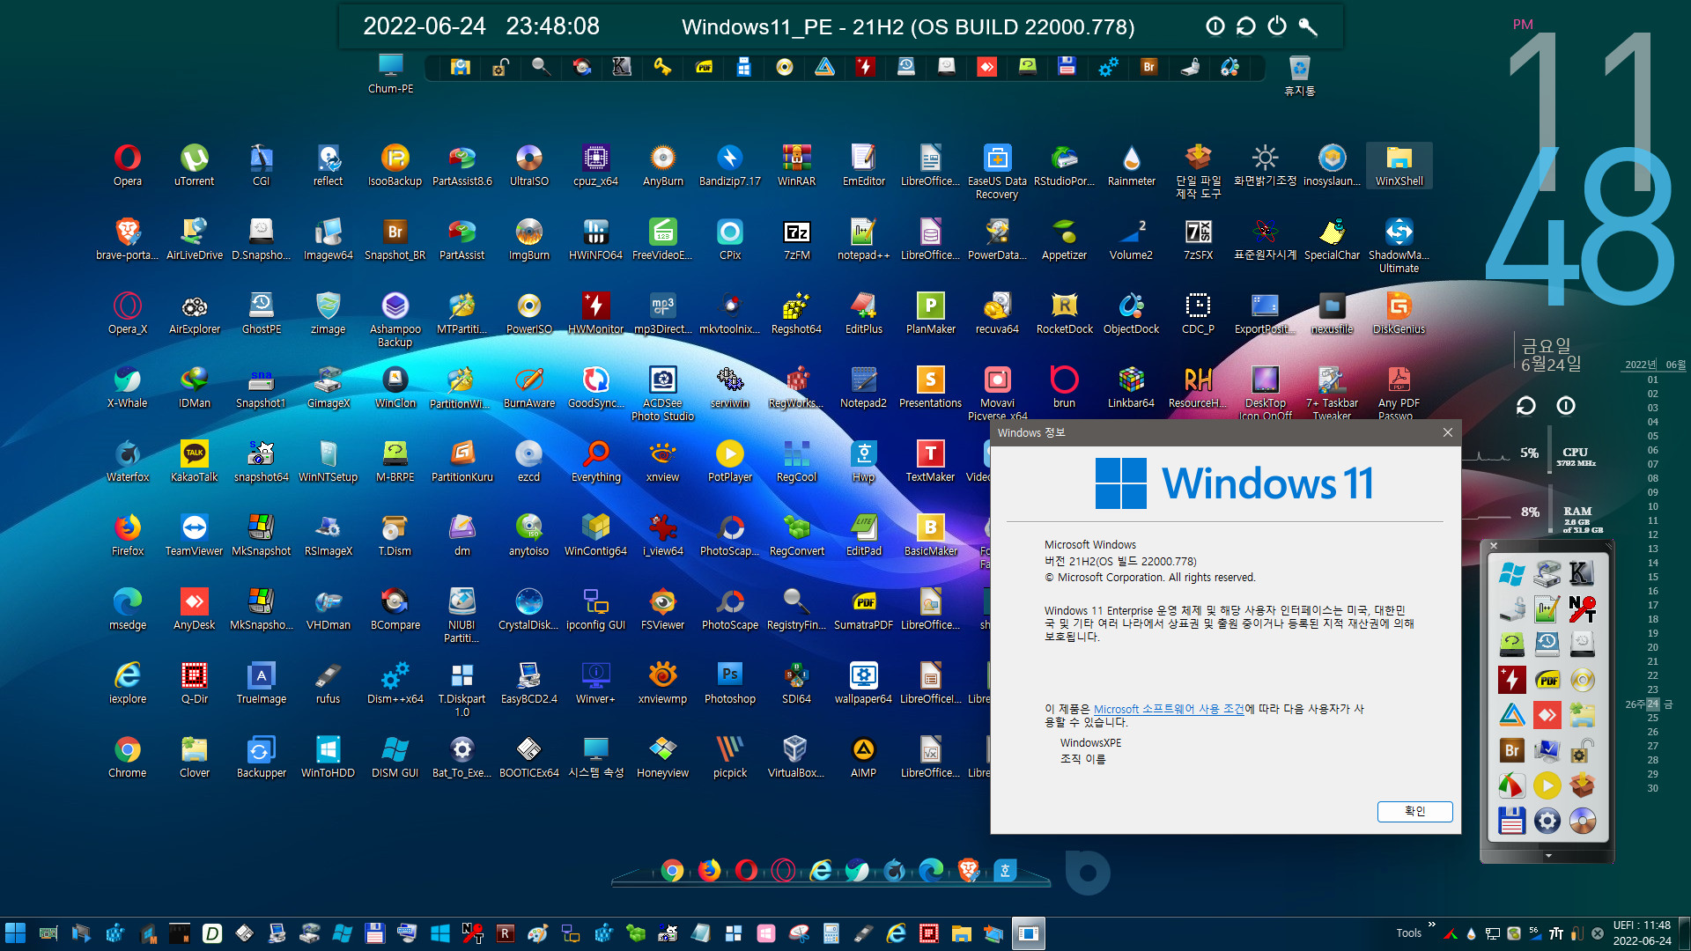Close the side launcher panel

[1494, 546]
